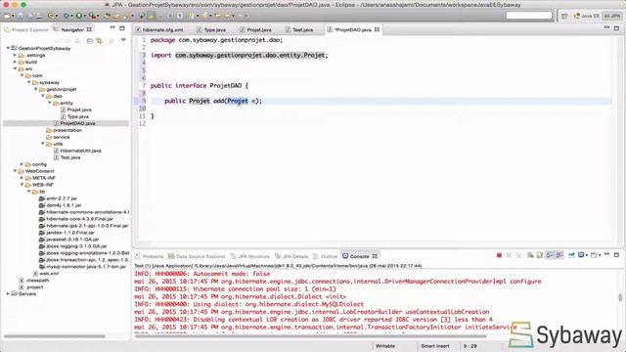Screen dimensions: 626x352
Task: Maximize the Navigator view panel
Action: click(122, 28)
